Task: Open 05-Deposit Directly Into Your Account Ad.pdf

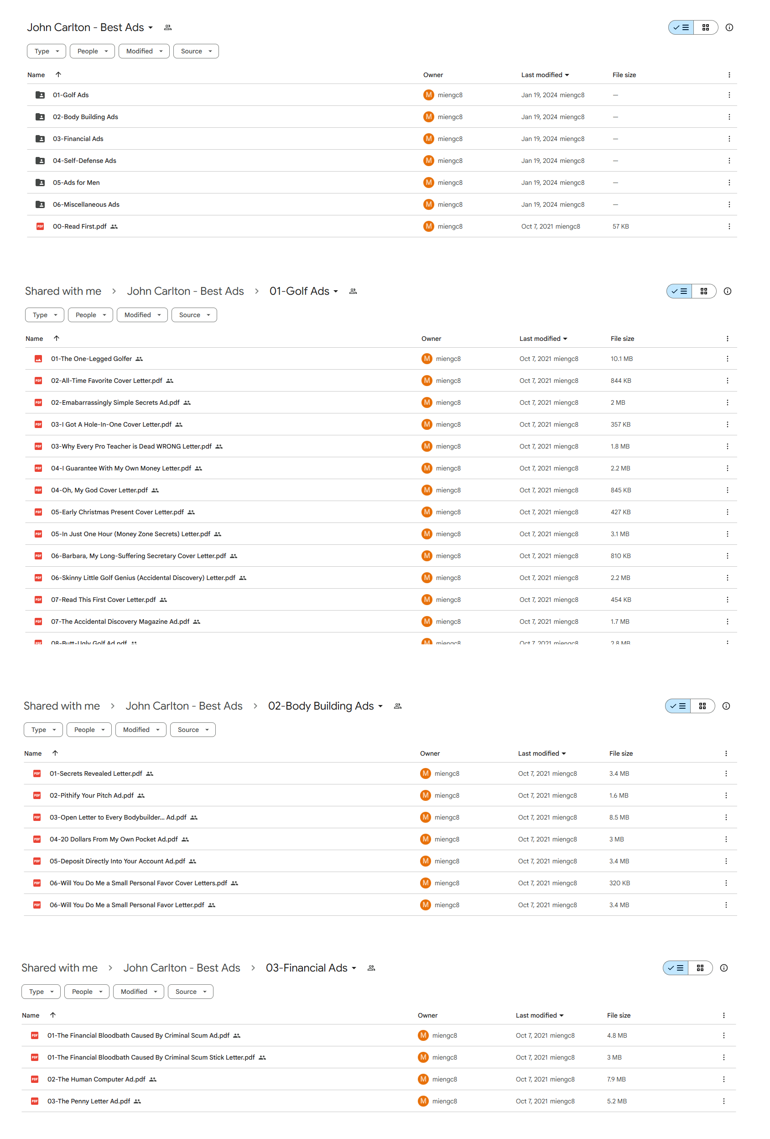Action: [118, 861]
